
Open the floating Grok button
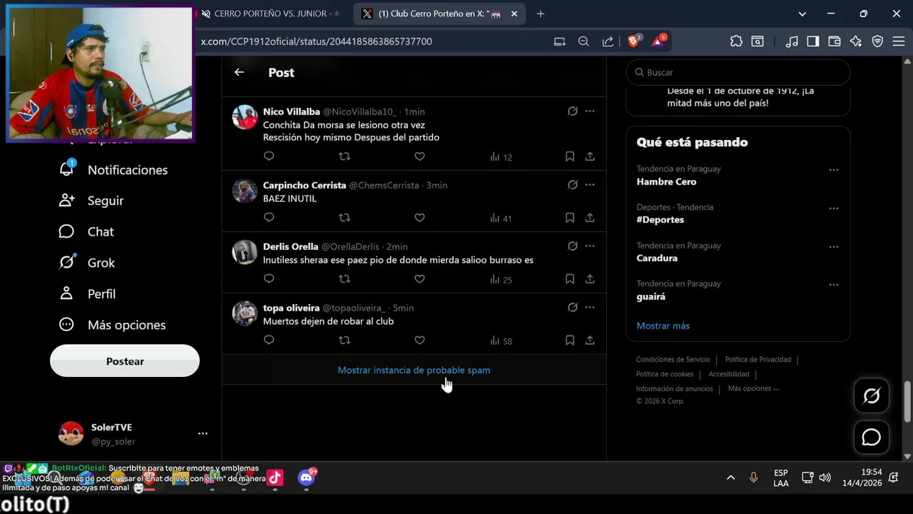click(x=872, y=396)
